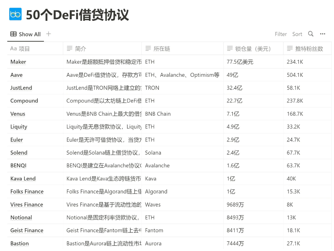
Task: Select the Show All table view tab
Action: [25, 34]
